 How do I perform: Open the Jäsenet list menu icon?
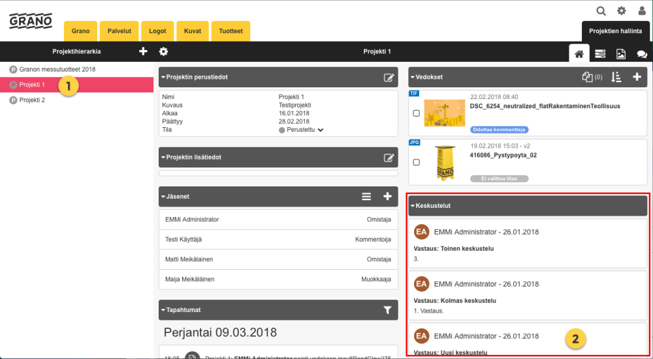366,197
